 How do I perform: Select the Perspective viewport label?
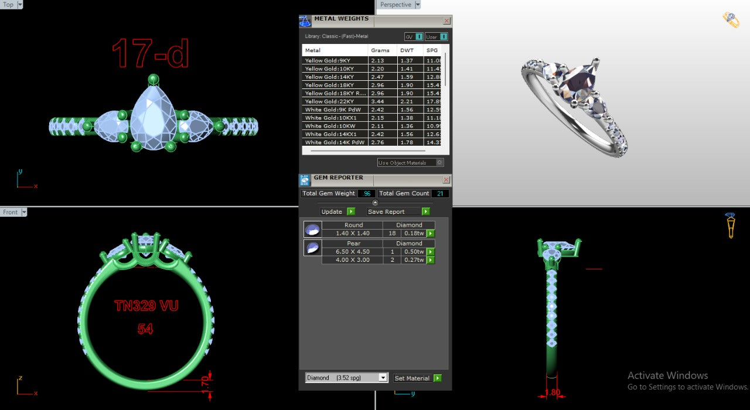click(x=396, y=5)
